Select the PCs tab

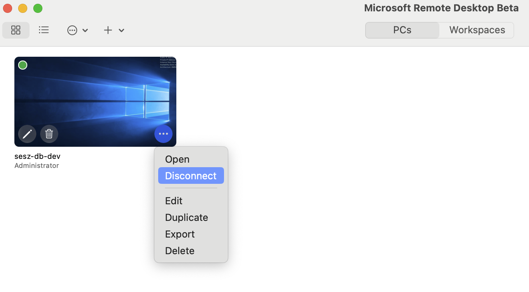coord(402,30)
